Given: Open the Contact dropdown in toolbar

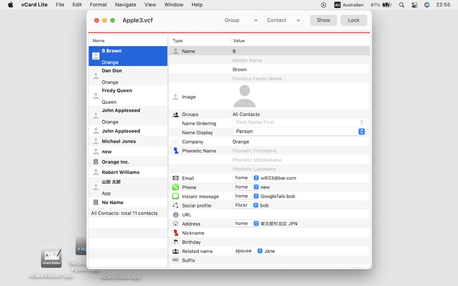Looking at the screenshot, I should 283,20.
